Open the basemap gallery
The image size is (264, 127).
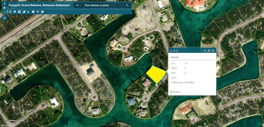[19, 12]
